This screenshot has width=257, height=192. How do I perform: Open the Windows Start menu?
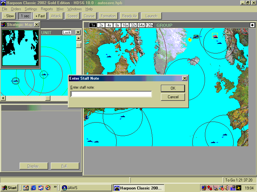(x=9, y=188)
